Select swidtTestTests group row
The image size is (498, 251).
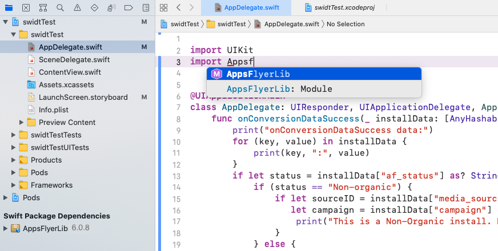78,135
